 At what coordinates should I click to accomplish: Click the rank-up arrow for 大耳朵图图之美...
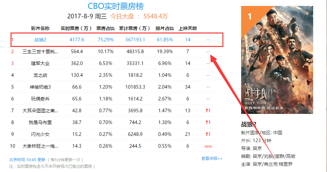pos(208,111)
